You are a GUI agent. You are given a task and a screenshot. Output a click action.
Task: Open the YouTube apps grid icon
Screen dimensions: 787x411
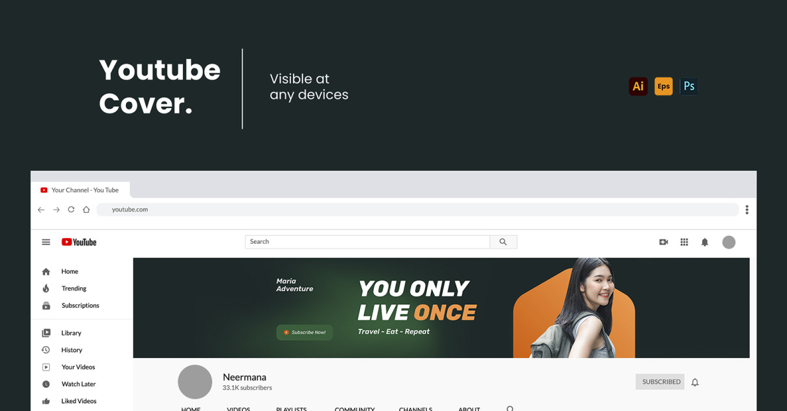[684, 242]
